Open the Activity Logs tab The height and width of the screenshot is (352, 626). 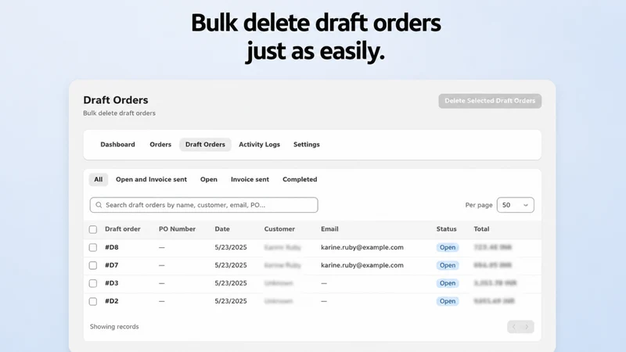point(260,145)
